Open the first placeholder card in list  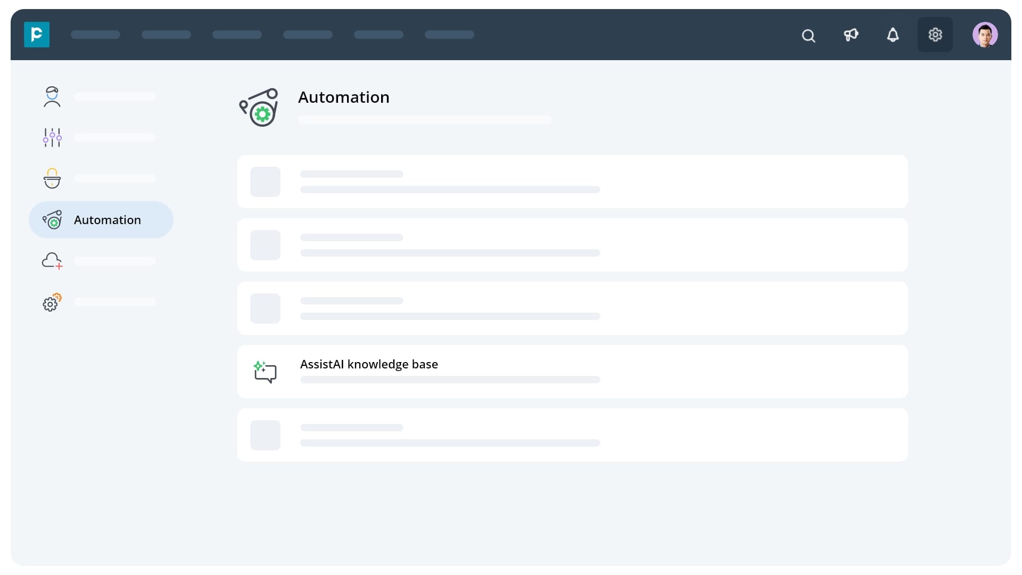[572, 182]
